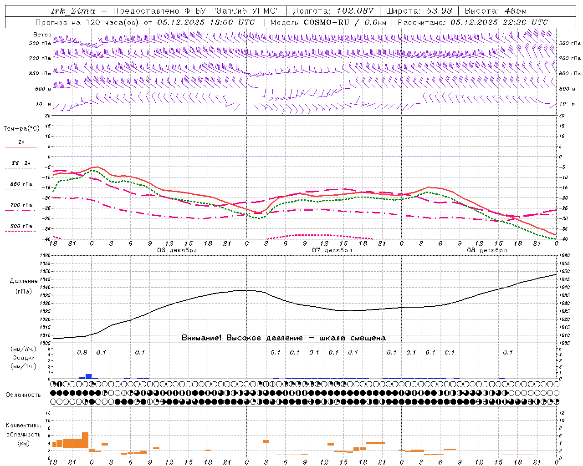The image size is (583, 466).
Task: Click 'Рассчитано: 05.12.2025 22:36 UTC' timestamp
Action: coord(473,22)
